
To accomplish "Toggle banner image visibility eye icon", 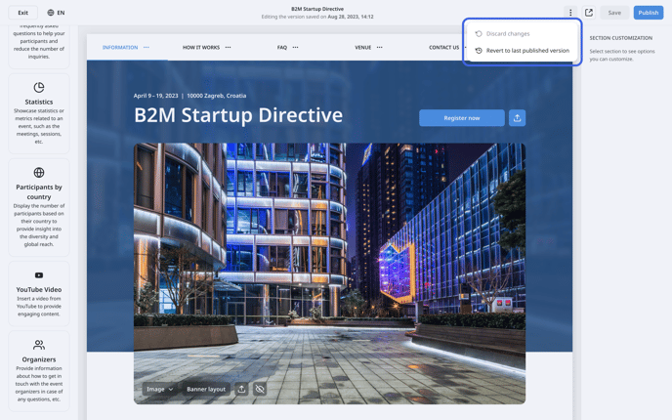I will [x=260, y=389].
